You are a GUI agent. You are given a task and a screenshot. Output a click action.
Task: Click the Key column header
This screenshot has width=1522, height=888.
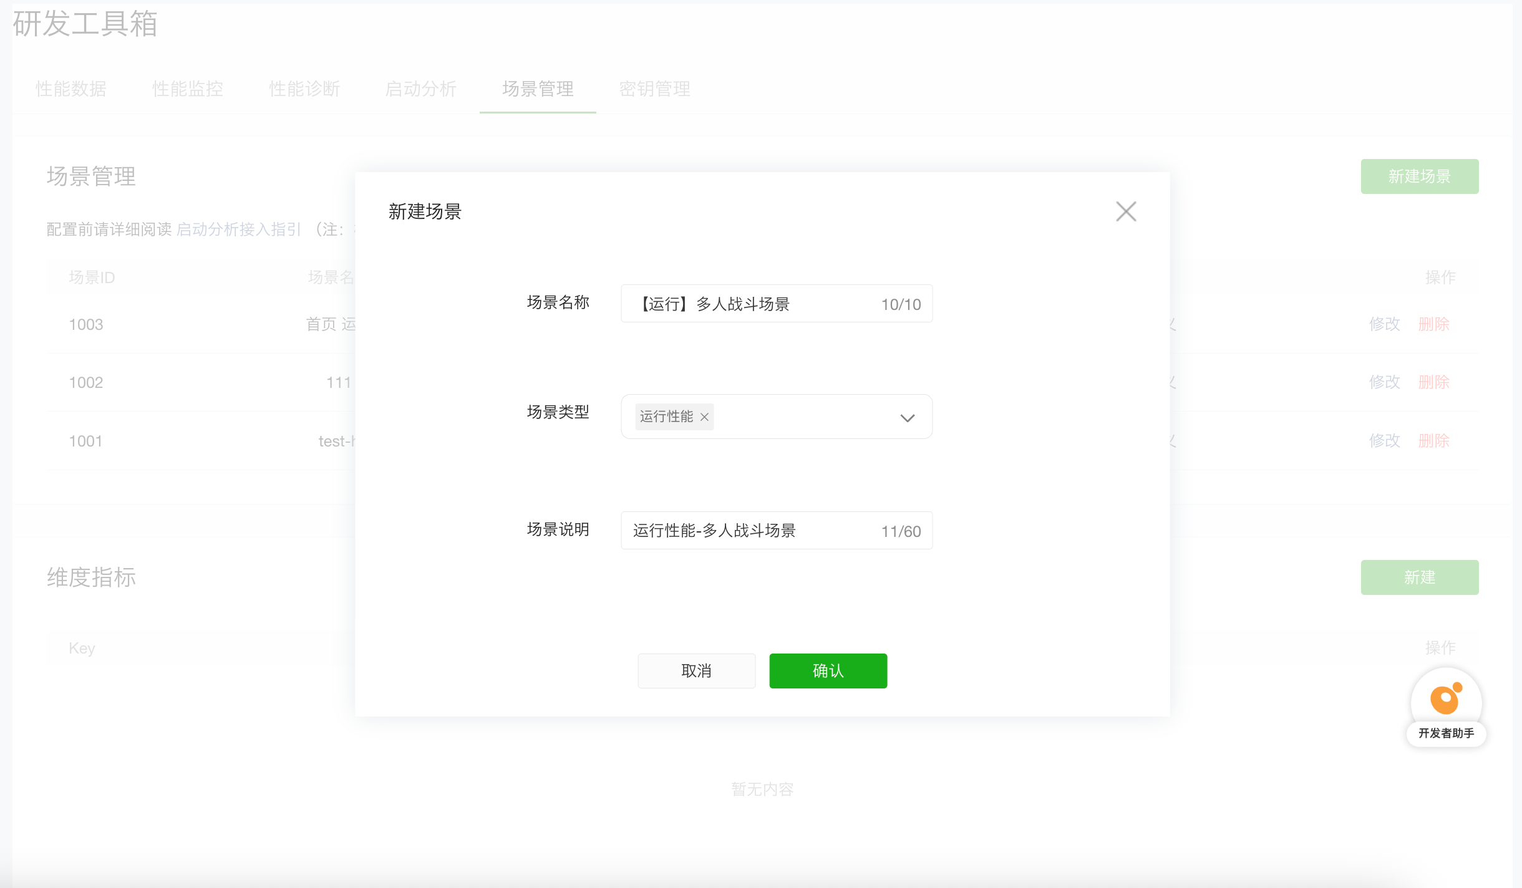click(x=82, y=649)
